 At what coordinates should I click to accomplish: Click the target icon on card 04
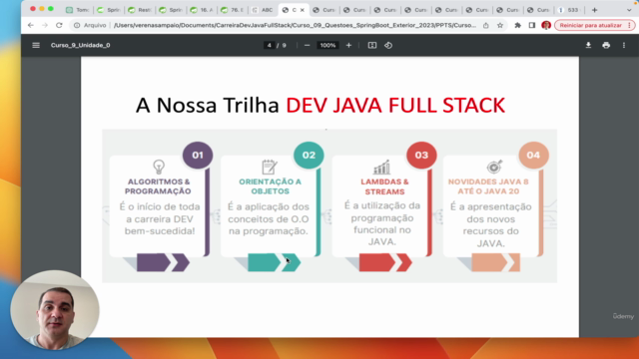[494, 167]
